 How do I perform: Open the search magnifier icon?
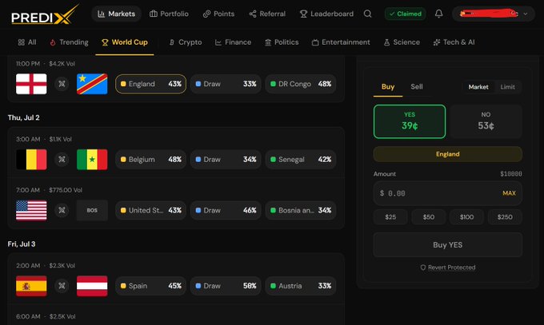(367, 14)
